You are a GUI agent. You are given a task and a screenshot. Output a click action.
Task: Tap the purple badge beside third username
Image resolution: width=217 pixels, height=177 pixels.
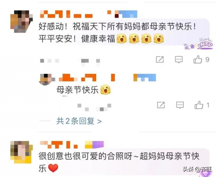[94, 145]
